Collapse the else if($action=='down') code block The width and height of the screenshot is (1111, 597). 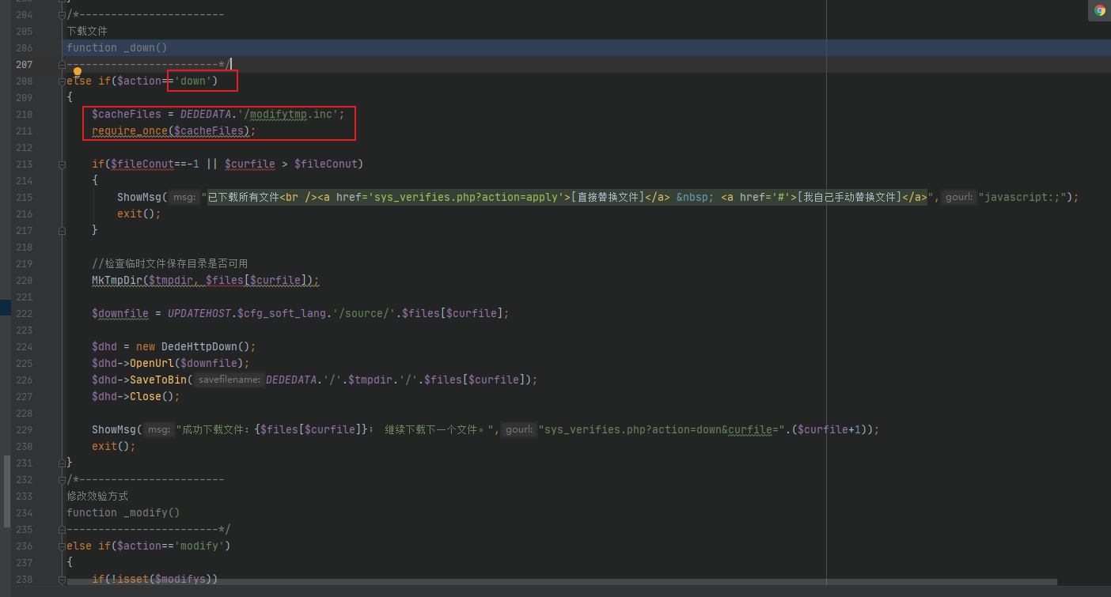[x=62, y=81]
